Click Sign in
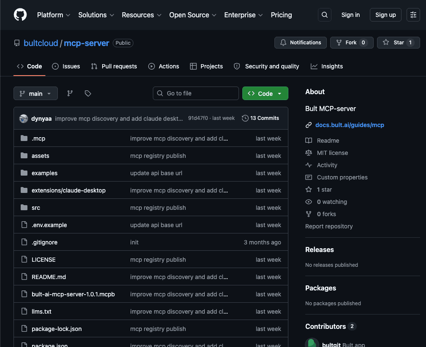This screenshot has height=347, width=426. 350,15
